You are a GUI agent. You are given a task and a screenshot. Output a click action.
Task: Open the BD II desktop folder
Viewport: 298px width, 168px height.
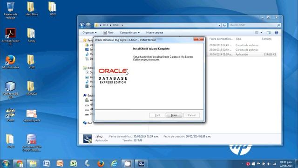tap(53, 9)
